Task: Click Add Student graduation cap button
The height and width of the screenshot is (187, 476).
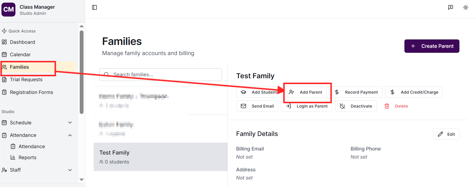Action: tap(258, 92)
